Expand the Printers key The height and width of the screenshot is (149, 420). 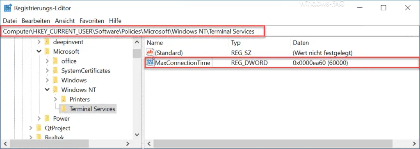point(56,99)
